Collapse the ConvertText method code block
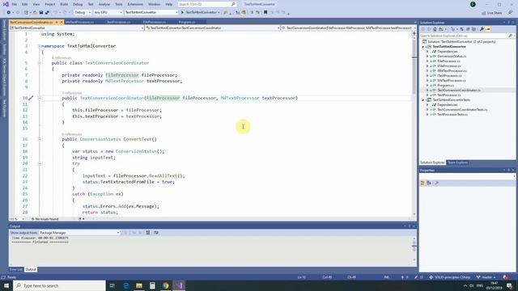Screen dimensions: 518x291 click(39, 139)
